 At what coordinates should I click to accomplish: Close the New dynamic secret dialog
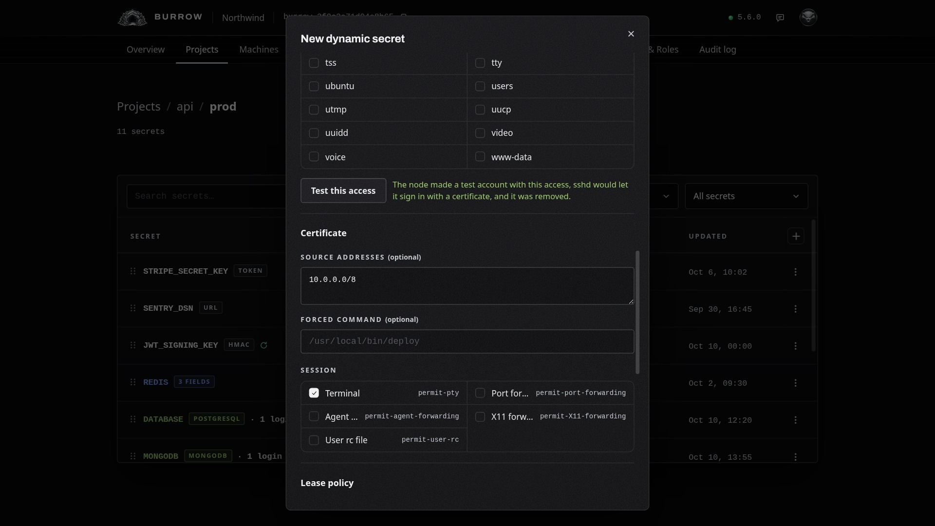(x=631, y=34)
